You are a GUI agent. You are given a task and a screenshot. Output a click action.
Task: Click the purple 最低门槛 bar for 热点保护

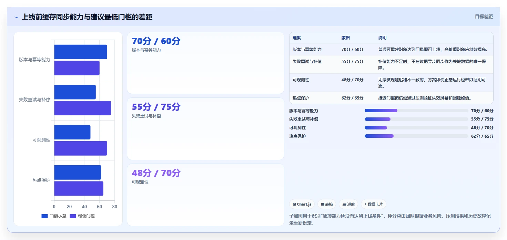coord(79,188)
